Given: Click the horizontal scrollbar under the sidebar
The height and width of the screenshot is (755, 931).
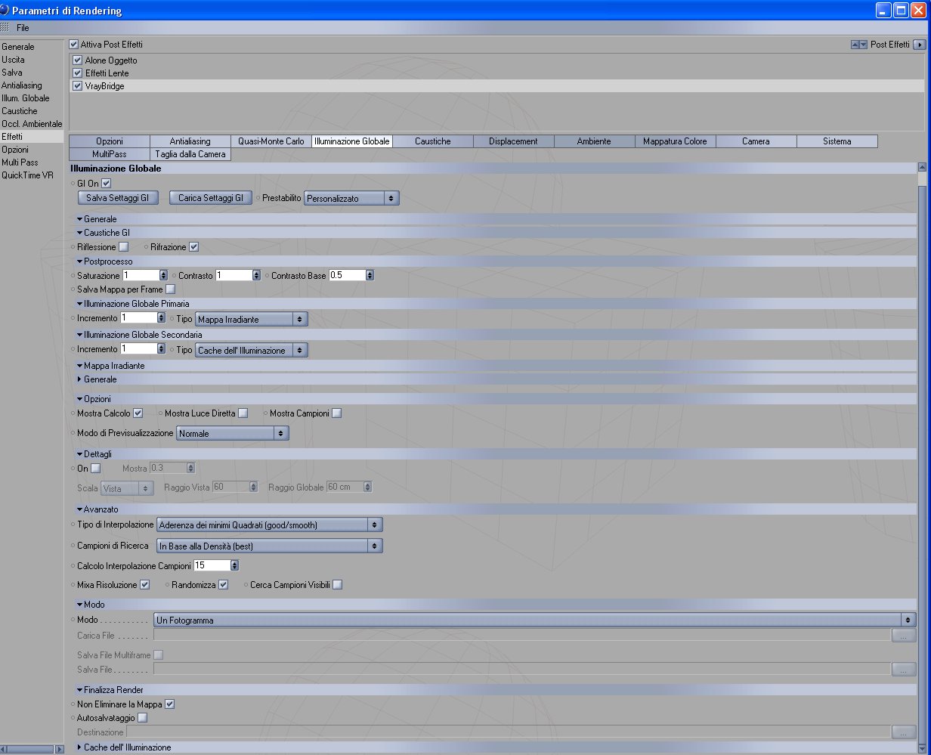Looking at the screenshot, I should pyautogui.click(x=32, y=749).
